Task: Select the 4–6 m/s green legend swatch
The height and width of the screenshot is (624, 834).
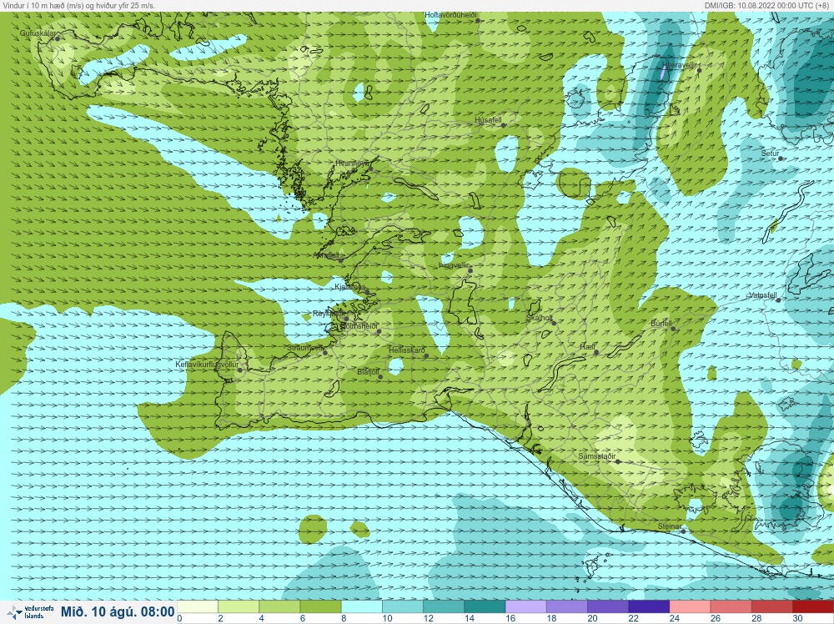Action: pyautogui.click(x=279, y=606)
